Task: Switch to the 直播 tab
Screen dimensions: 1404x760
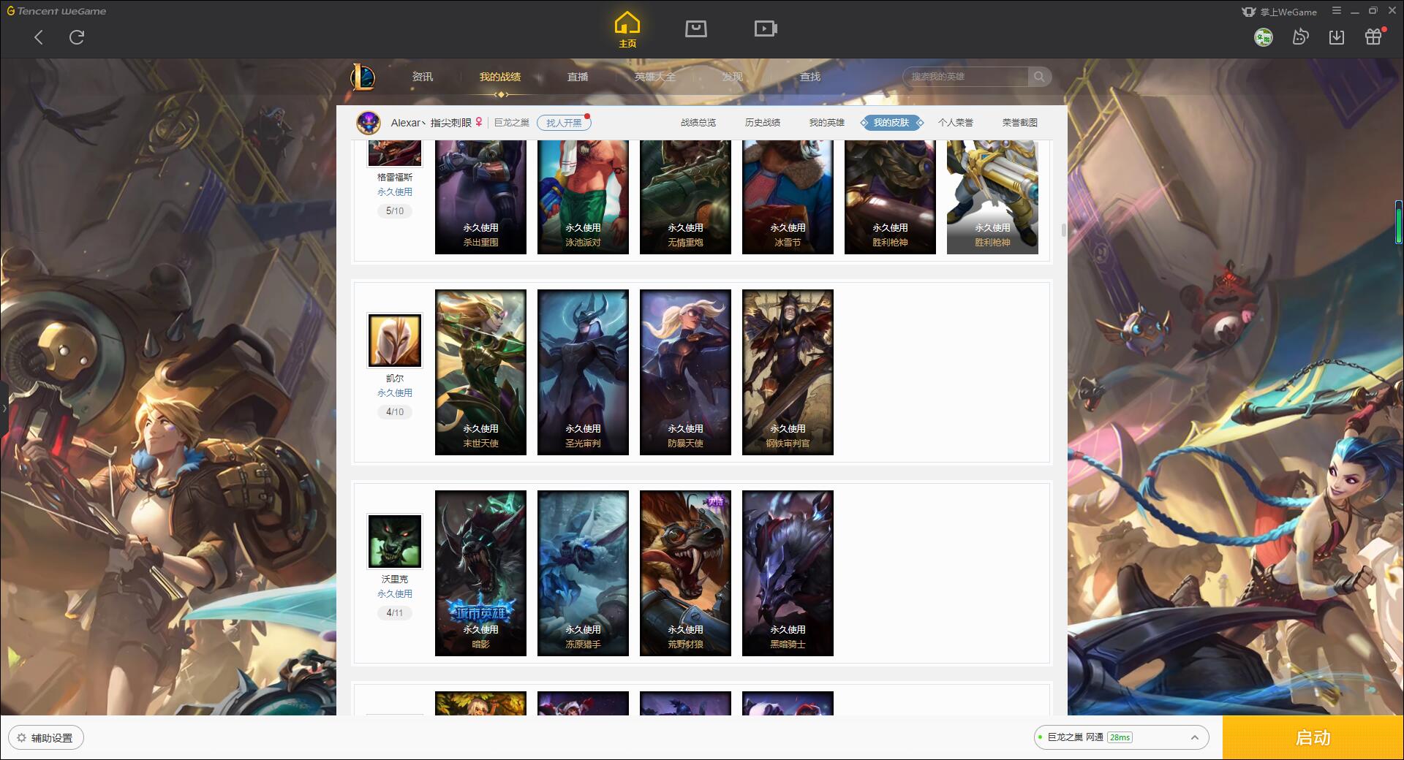Action: point(578,77)
